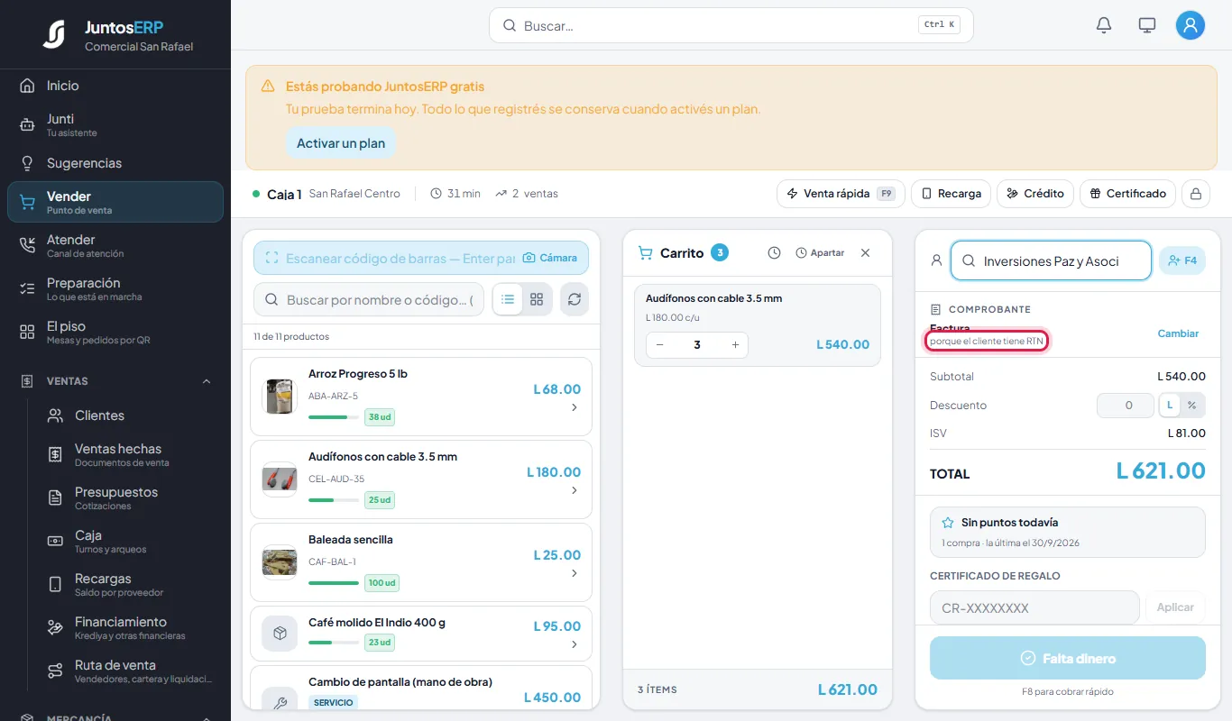The height and width of the screenshot is (721, 1232).
Task: Switch products to list view
Action: tap(508, 299)
